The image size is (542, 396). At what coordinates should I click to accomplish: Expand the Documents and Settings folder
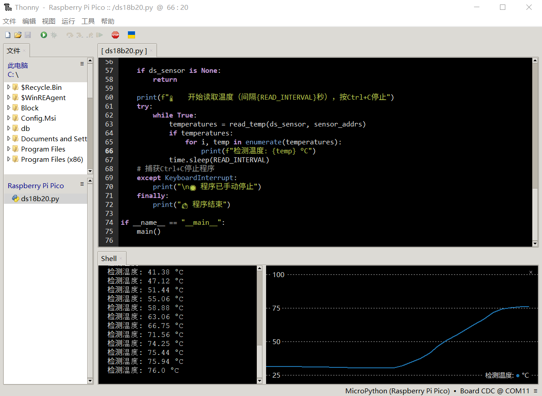[9, 139]
